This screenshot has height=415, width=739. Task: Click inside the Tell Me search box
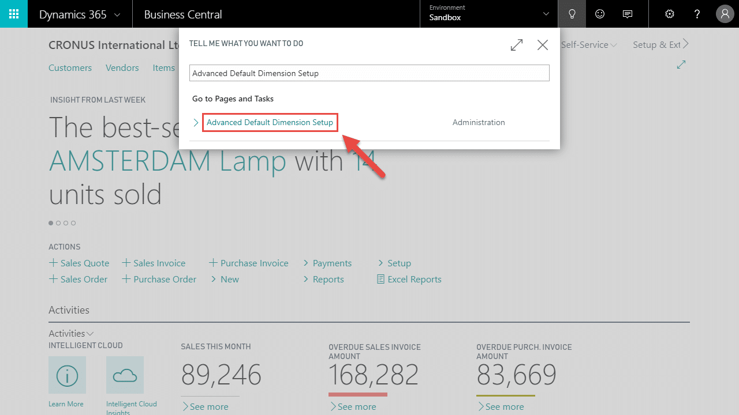coord(369,73)
